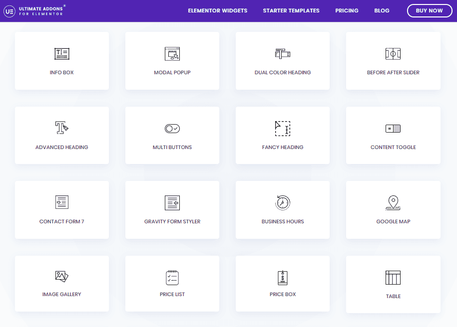This screenshot has width=457, height=327.
Task: Select the Advanced Heading text label
Action: tap(62, 147)
